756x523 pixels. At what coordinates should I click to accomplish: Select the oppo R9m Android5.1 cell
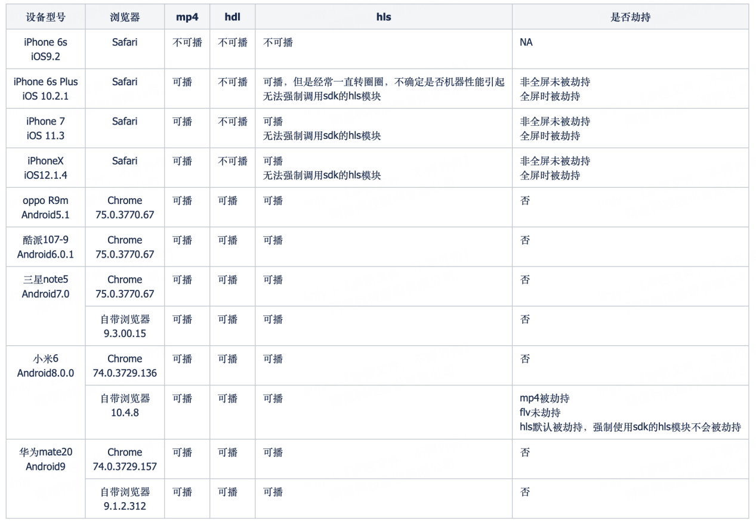[x=46, y=207]
